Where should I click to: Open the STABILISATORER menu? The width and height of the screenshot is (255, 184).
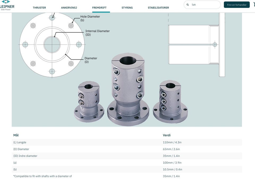(158, 8)
